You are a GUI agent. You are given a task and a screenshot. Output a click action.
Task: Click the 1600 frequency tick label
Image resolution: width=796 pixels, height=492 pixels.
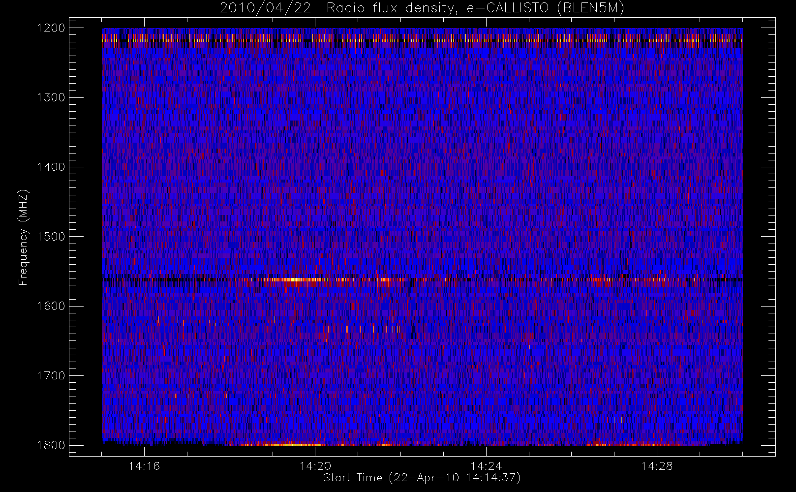(x=51, y=306)
